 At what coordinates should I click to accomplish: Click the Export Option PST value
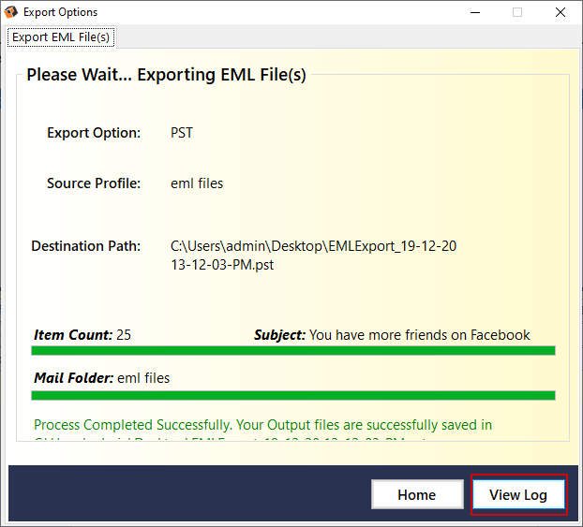coord(182,133)
